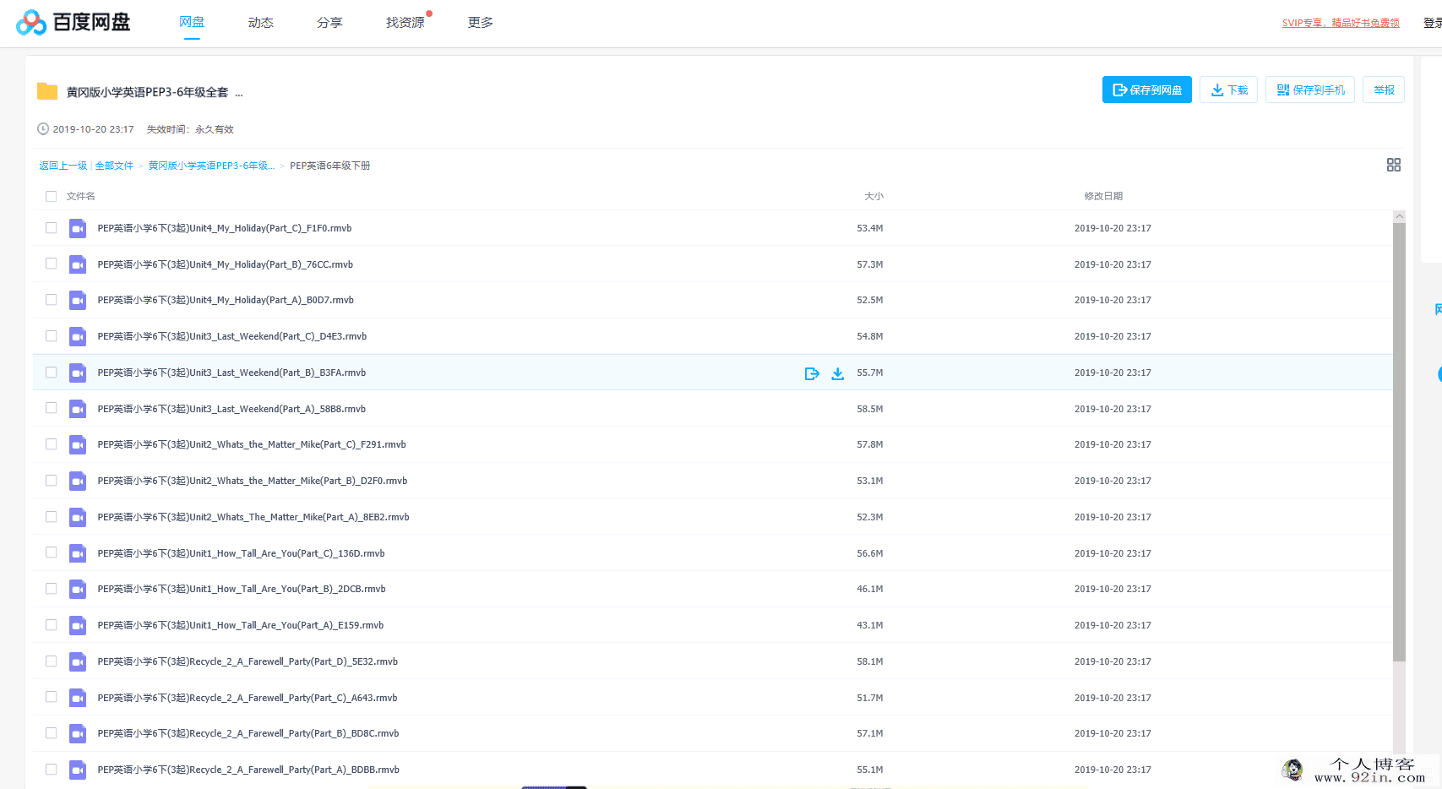Viewport: 1442px width, 789px height.
Task: Click video icon of Unit4 Part_C F1F0 file
Action: [x=78, y=228]
